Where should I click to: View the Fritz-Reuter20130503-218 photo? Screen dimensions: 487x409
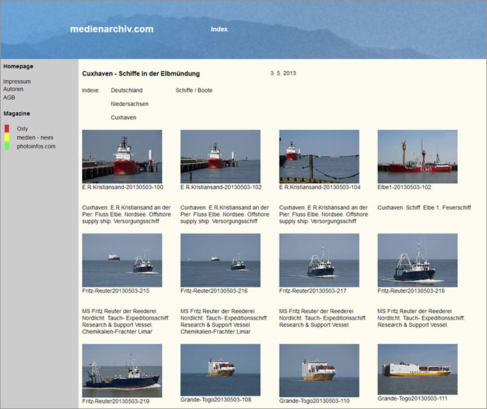click(417, 260)
